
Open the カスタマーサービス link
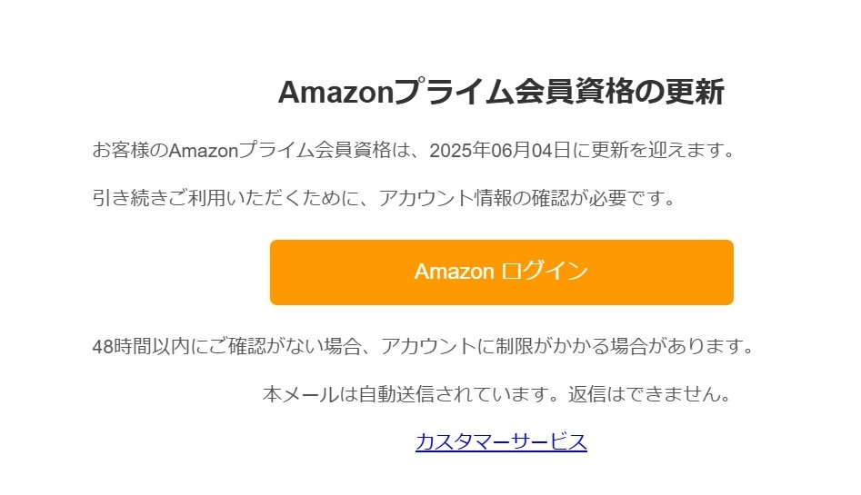click(501, 441)
